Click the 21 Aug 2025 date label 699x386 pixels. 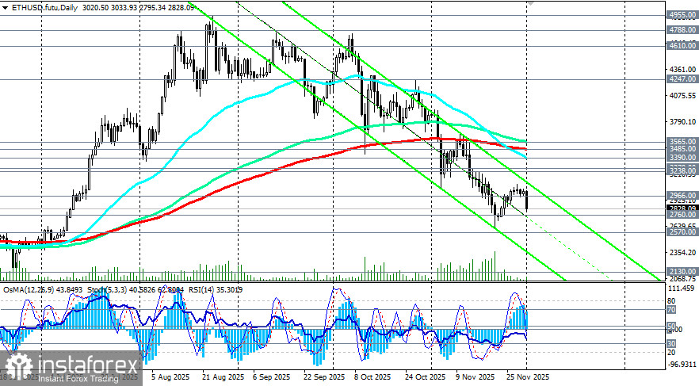(223, 376)
